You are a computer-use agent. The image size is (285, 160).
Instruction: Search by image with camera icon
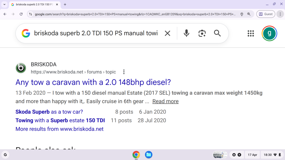pyautogui.click(x=202, y=33)
